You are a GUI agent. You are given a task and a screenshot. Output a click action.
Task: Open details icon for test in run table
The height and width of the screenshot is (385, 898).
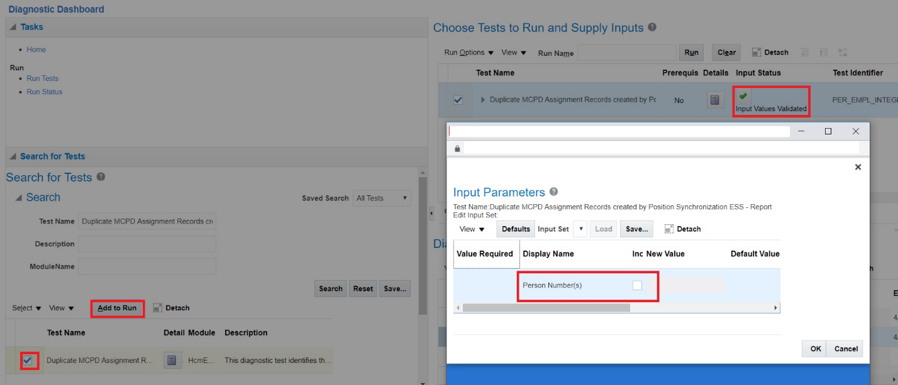click(715, 100)
